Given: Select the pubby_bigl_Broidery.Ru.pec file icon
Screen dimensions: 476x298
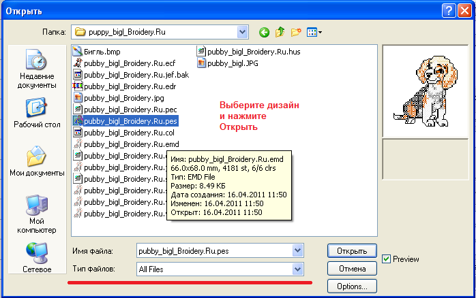Looking at the screenshot, I should pos(78,110).
